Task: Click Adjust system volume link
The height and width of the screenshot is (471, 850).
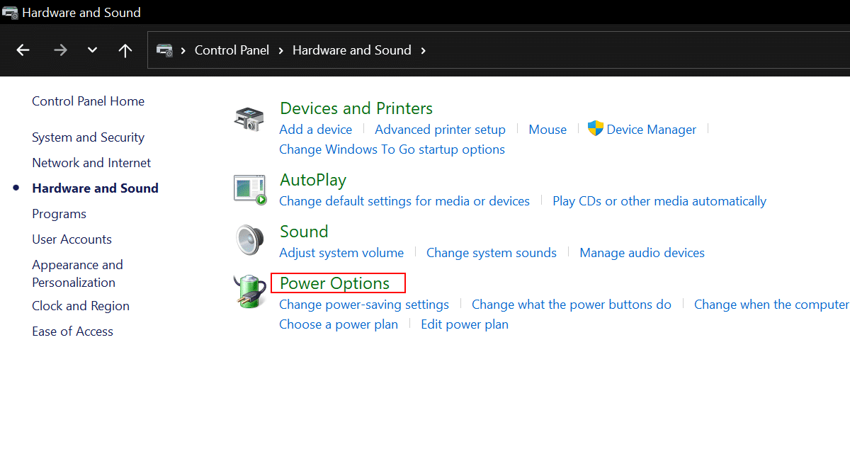Action: coord(341,253)
